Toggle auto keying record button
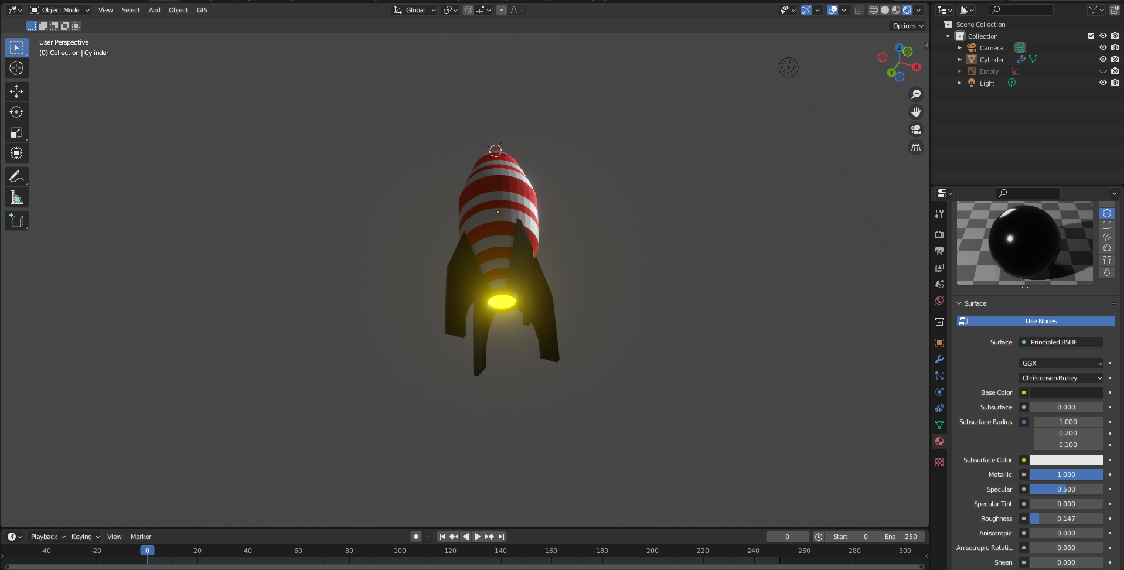 click(416, 537)
